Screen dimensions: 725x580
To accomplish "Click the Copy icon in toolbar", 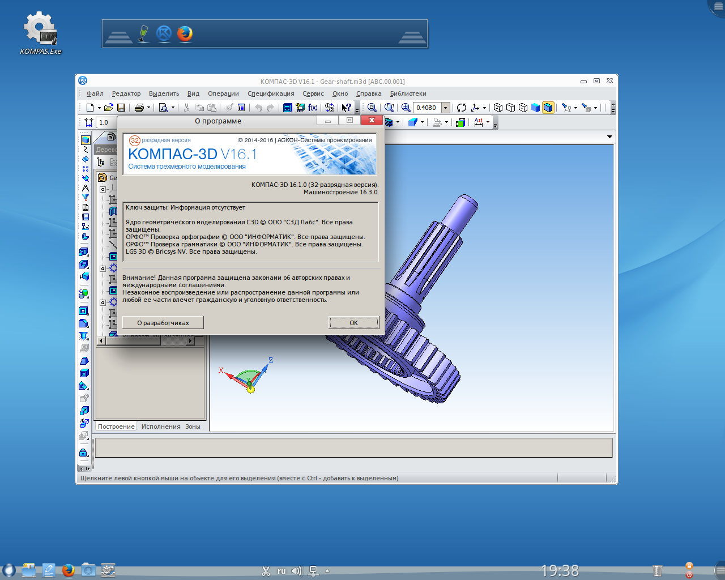I will pos(199,108).
